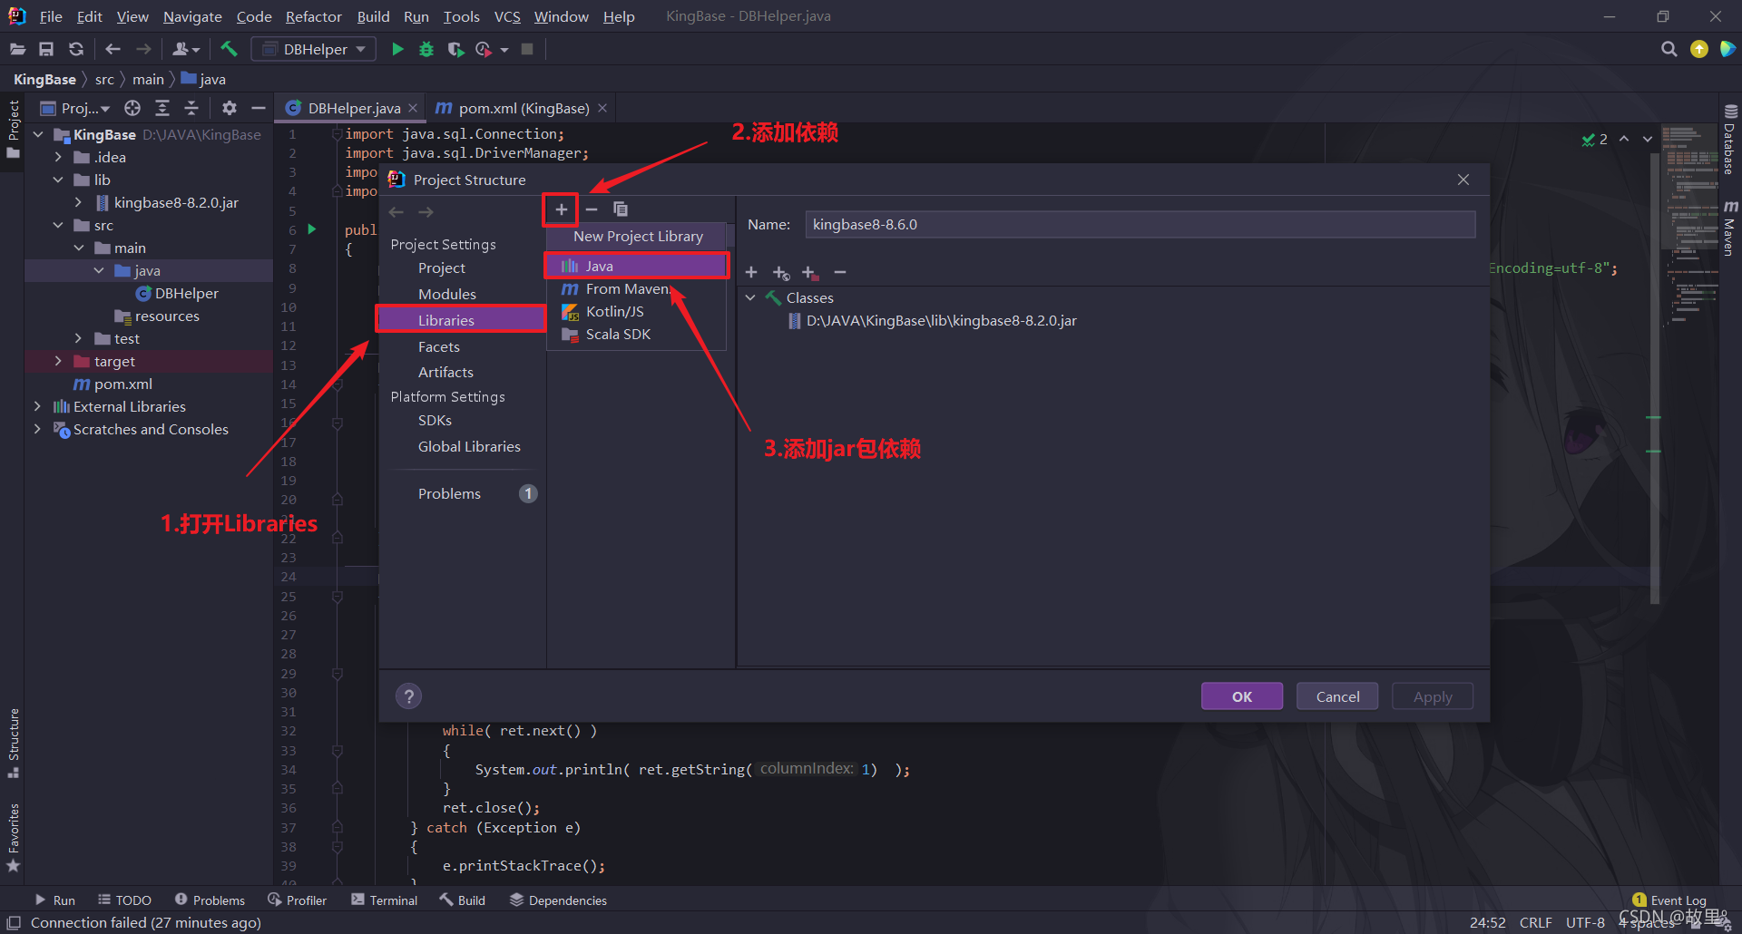This screenshot has width=1742, height=934.
Task: Collapse the Classes node in dialog
Action: click(750, 297)
